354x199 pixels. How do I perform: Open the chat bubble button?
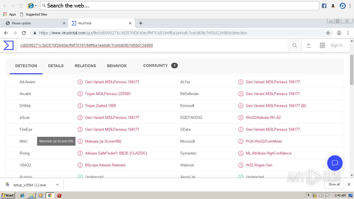(x=335, y=163)
